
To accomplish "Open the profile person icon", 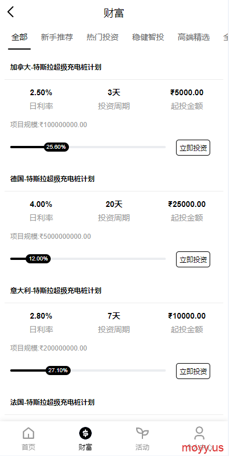I will pyautogui.click(x=199, y=433).
